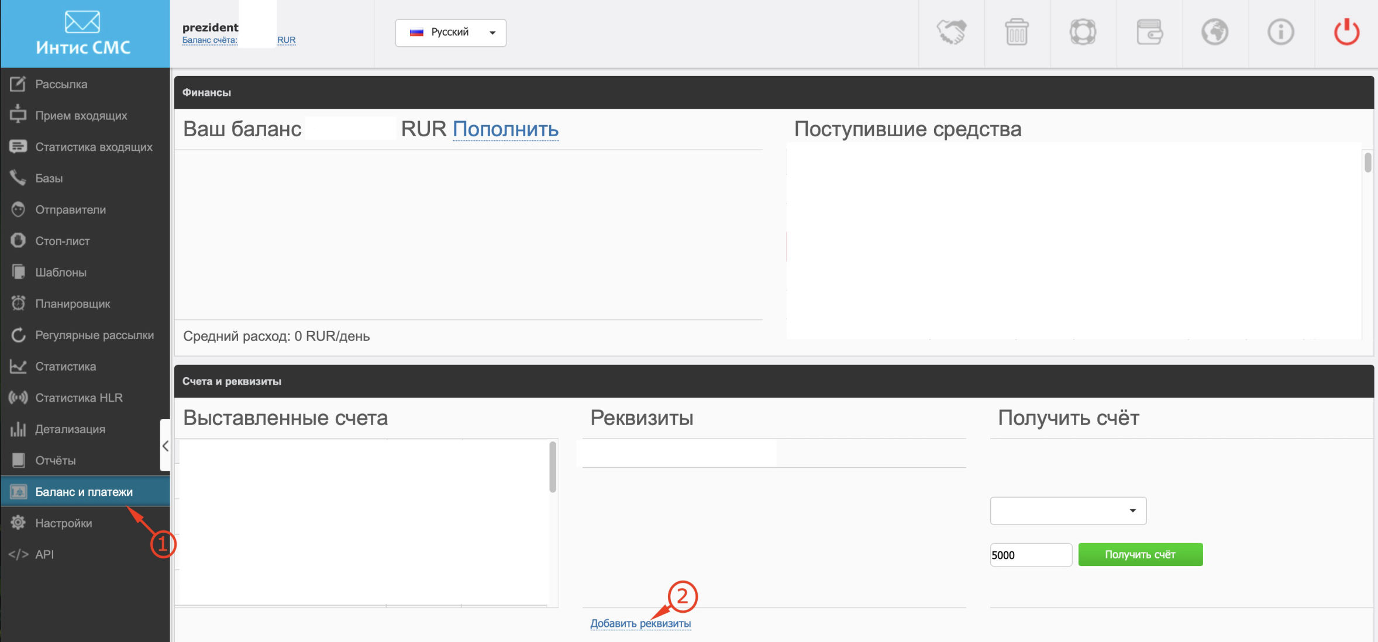Click the lifebuoy support icon
This screenshot has height=642, width=1378.
point(1083,32)
